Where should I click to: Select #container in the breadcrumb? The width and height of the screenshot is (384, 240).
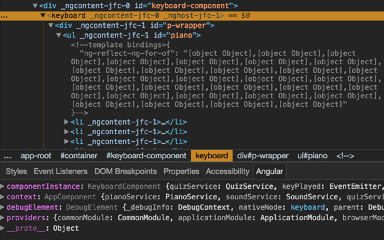[x=79, y=156]
